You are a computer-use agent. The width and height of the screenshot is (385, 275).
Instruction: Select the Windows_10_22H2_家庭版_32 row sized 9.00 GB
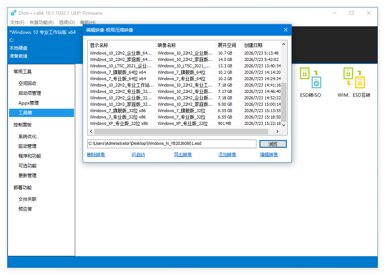pyautogui.click(x=184, y=104)
